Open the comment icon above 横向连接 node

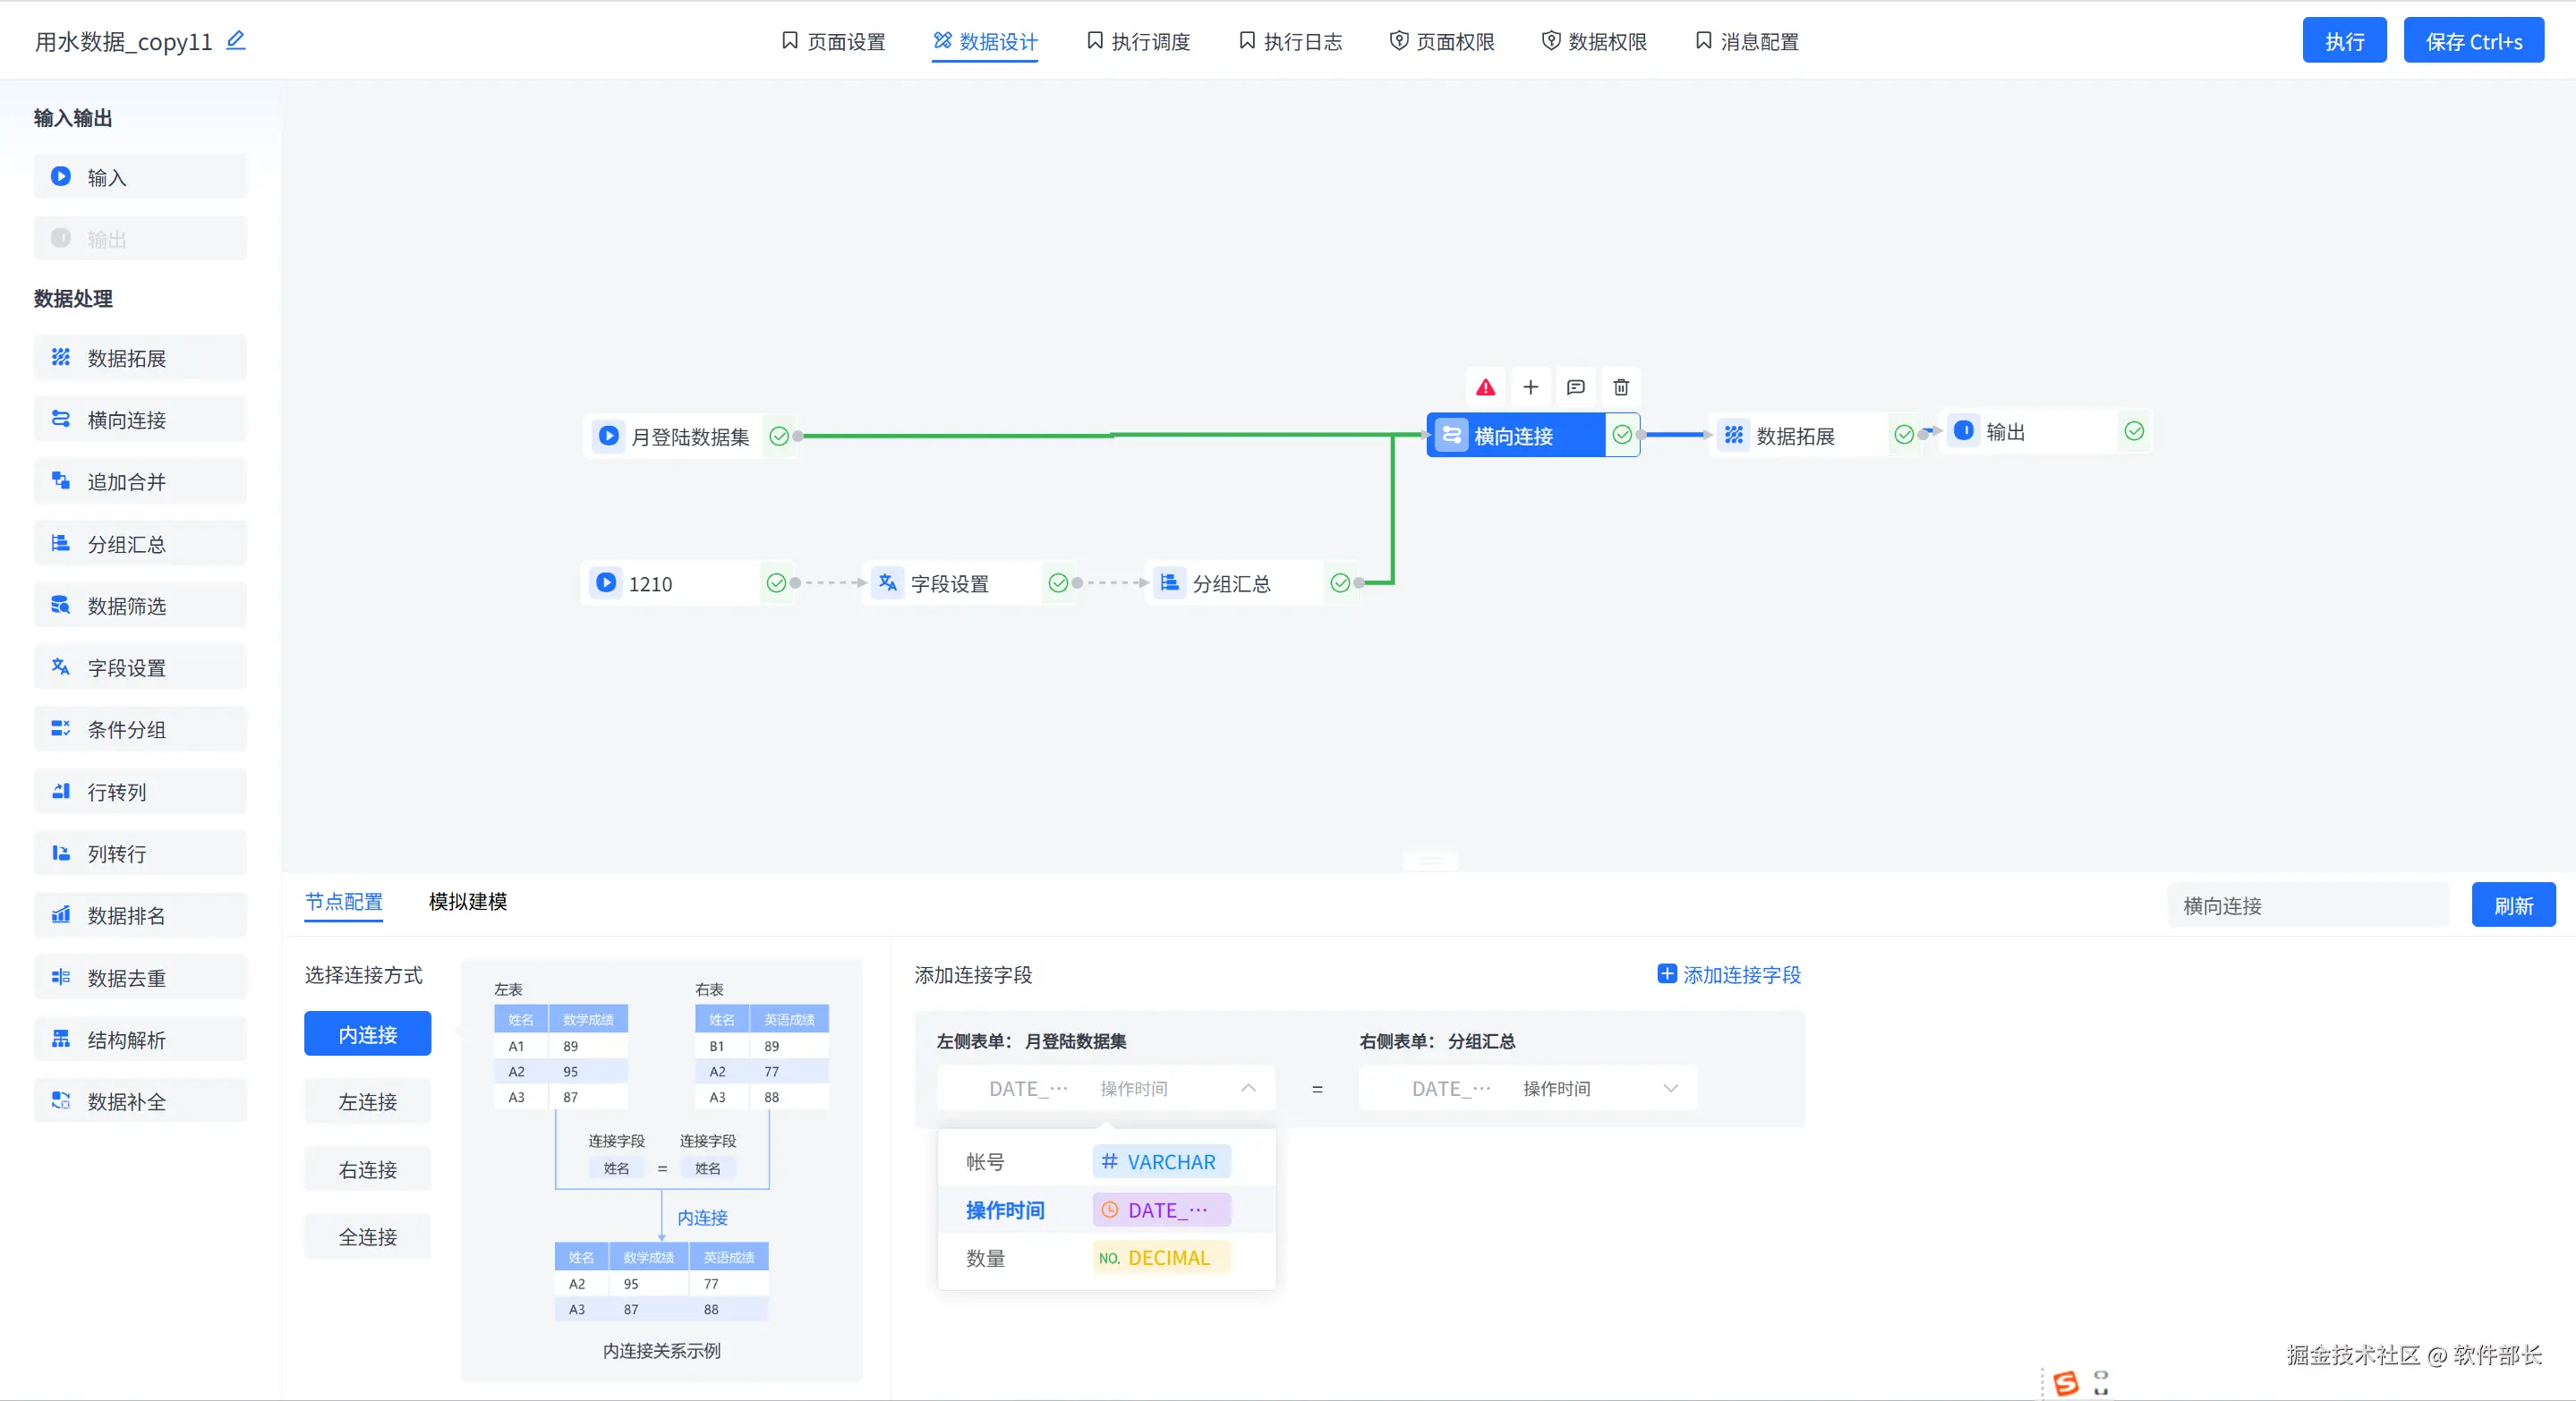[x=1575, y=387]
